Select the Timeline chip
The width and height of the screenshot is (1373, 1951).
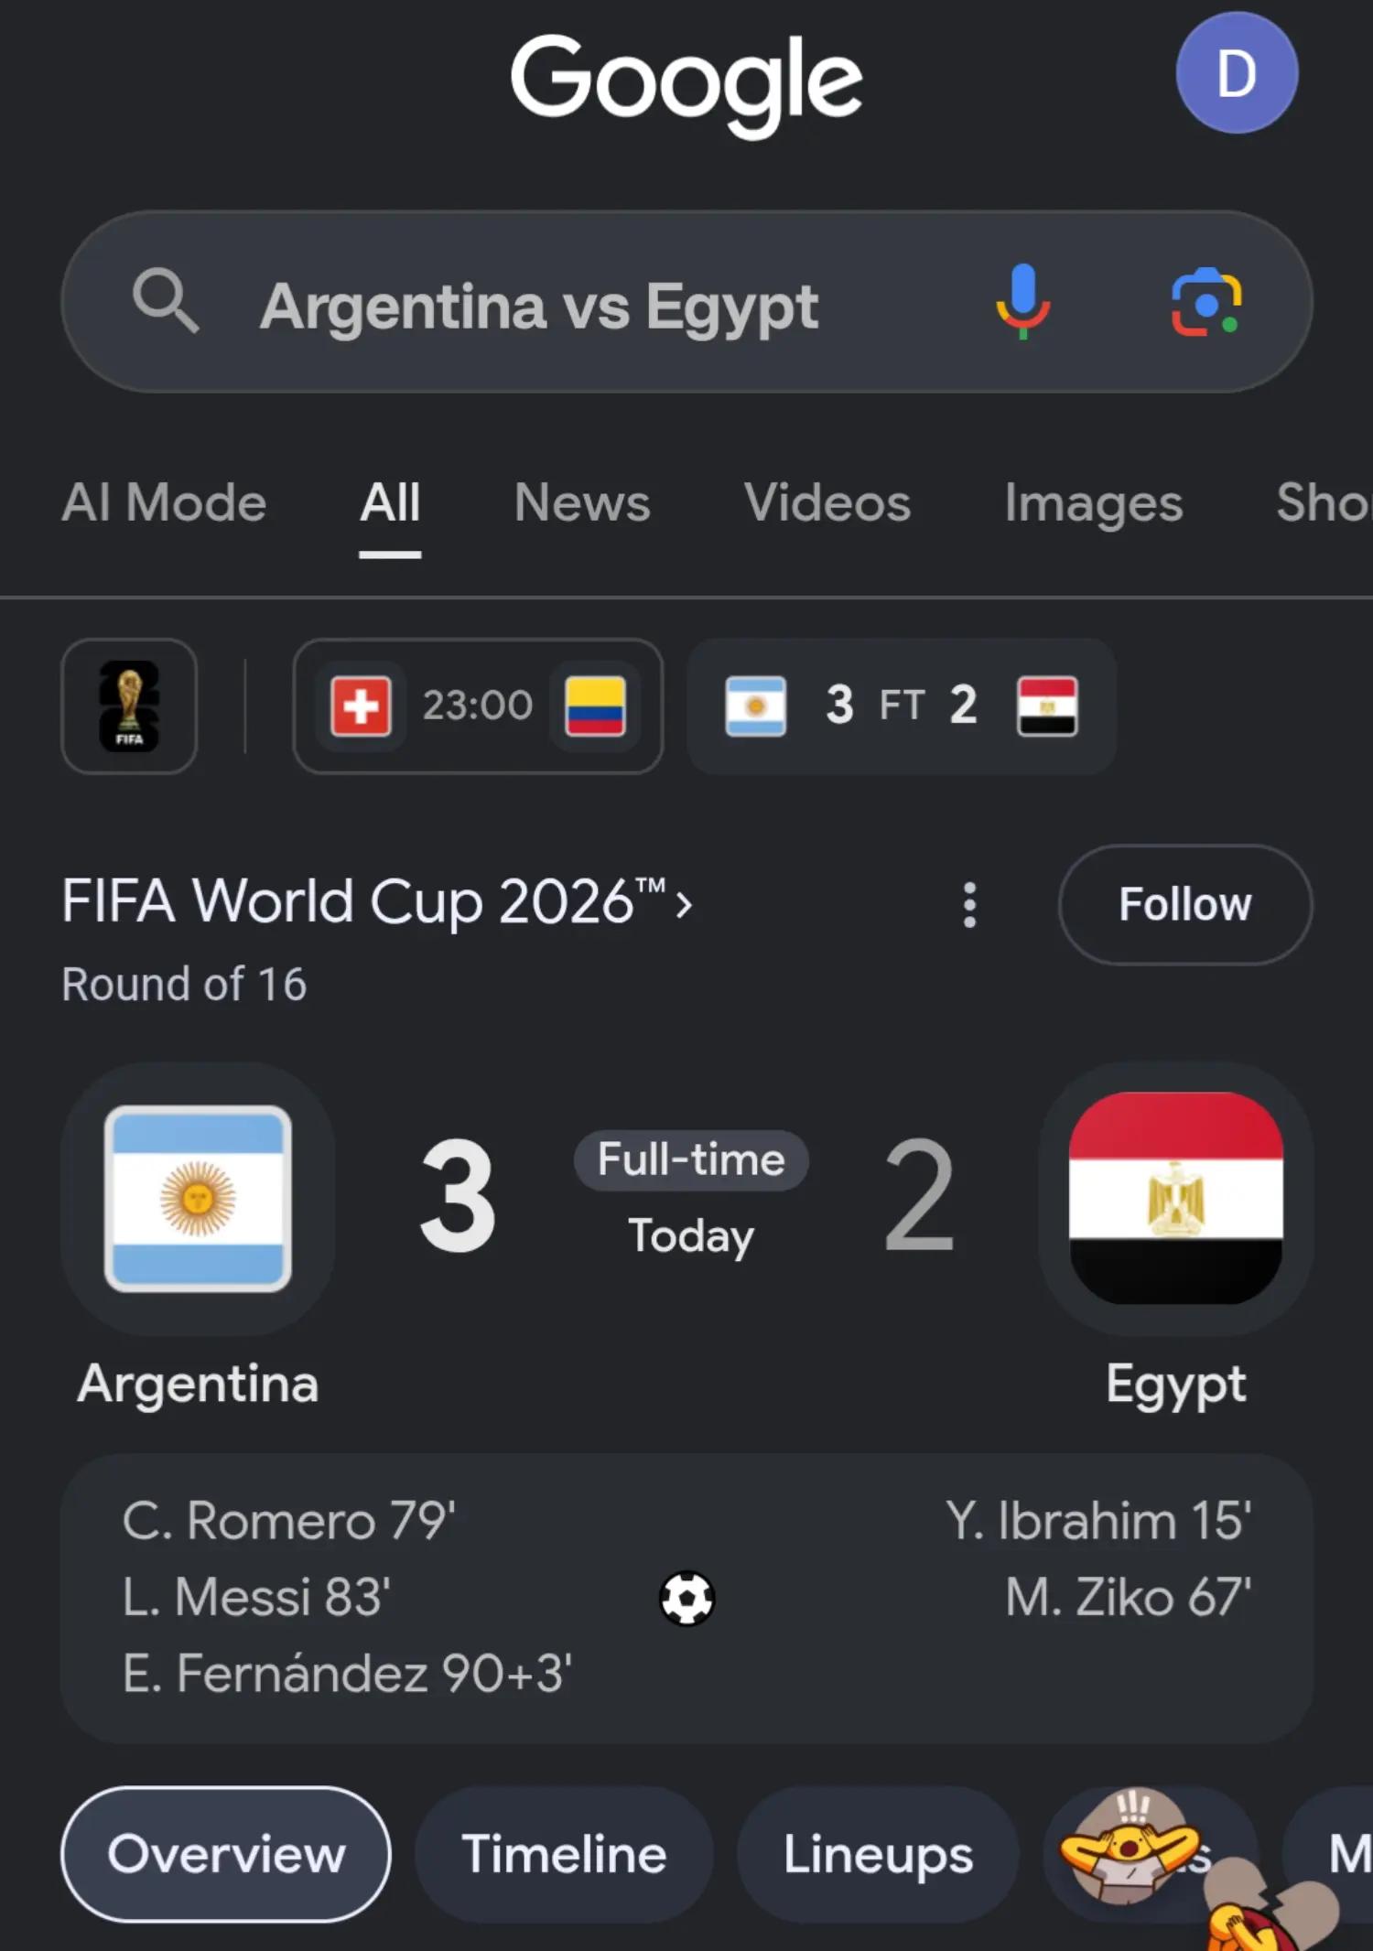pos(564,1854)
